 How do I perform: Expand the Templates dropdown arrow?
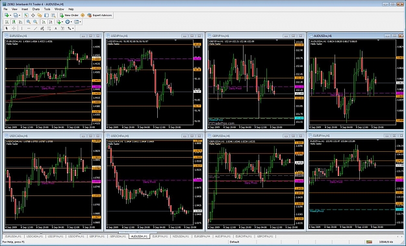[81, 21]
